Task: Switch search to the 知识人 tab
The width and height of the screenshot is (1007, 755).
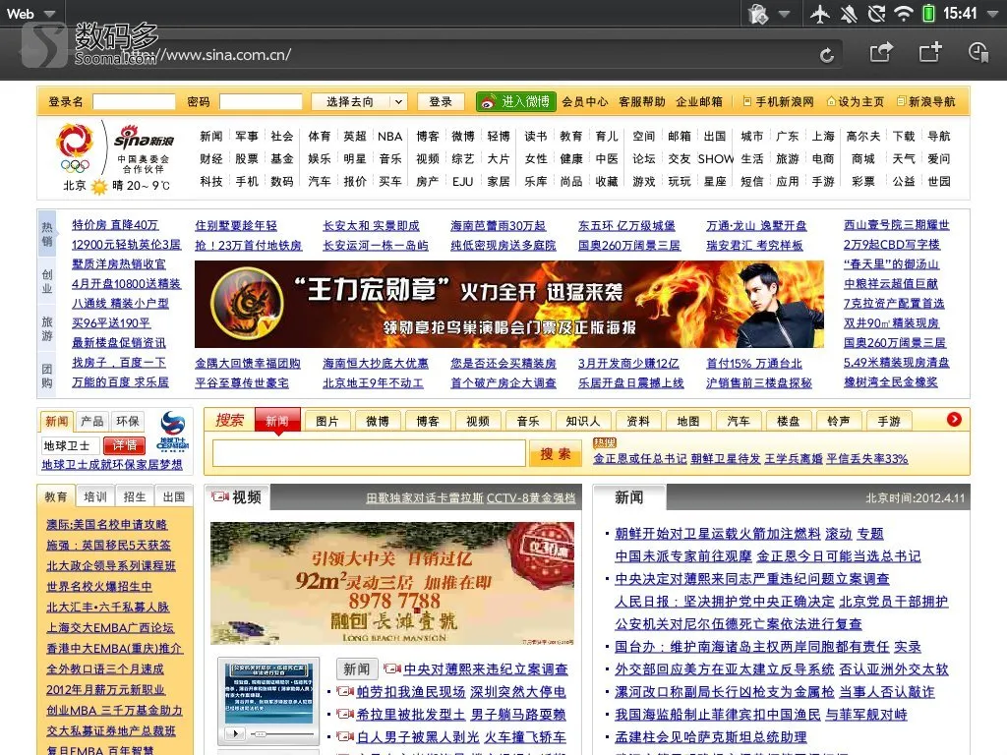Action: [582, 421]
